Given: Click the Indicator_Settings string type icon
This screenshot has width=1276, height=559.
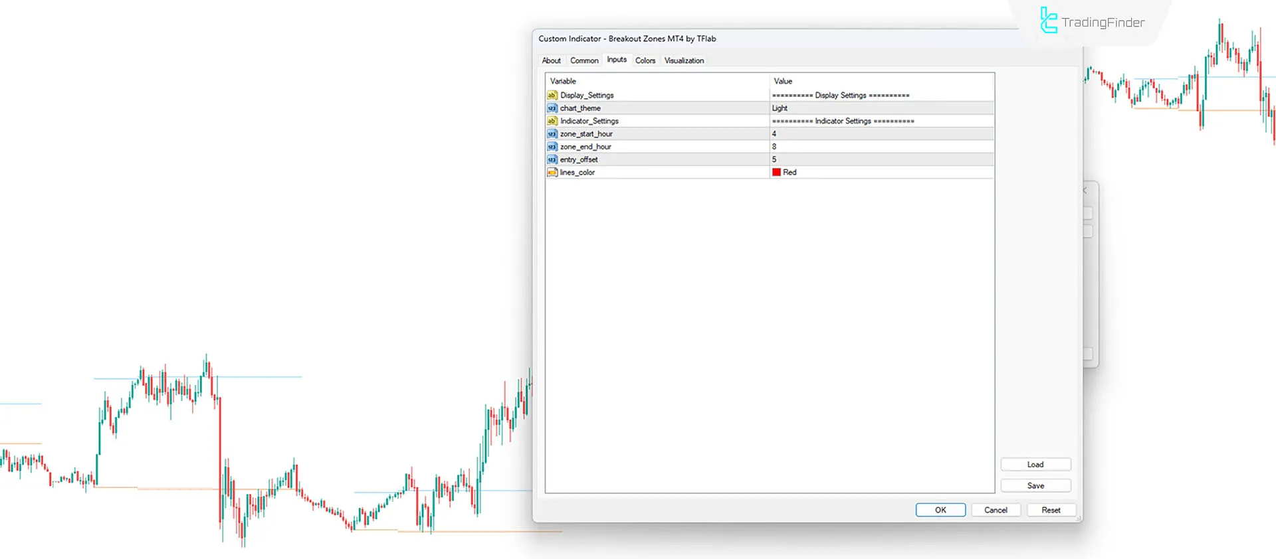Looking at the screenshot, I should pos(552,121).
